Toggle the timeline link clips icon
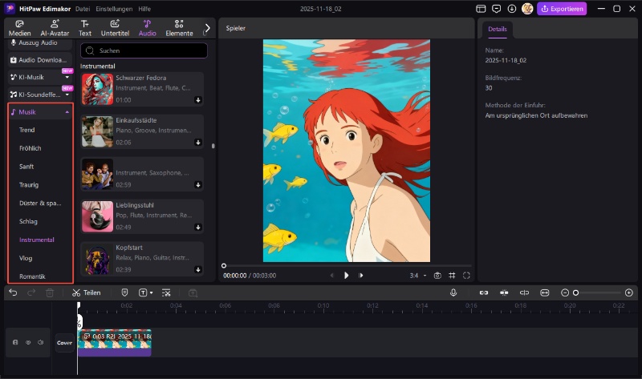 (484, 292)
